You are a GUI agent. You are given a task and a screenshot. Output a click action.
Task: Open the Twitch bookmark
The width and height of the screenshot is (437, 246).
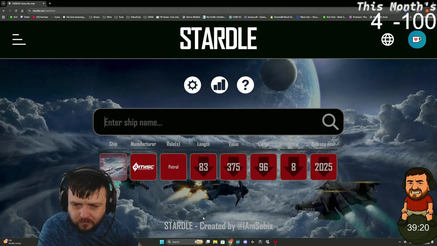click(25, 17)
